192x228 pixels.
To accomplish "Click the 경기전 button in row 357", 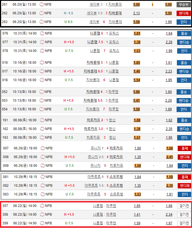I will tap(184, 206).
